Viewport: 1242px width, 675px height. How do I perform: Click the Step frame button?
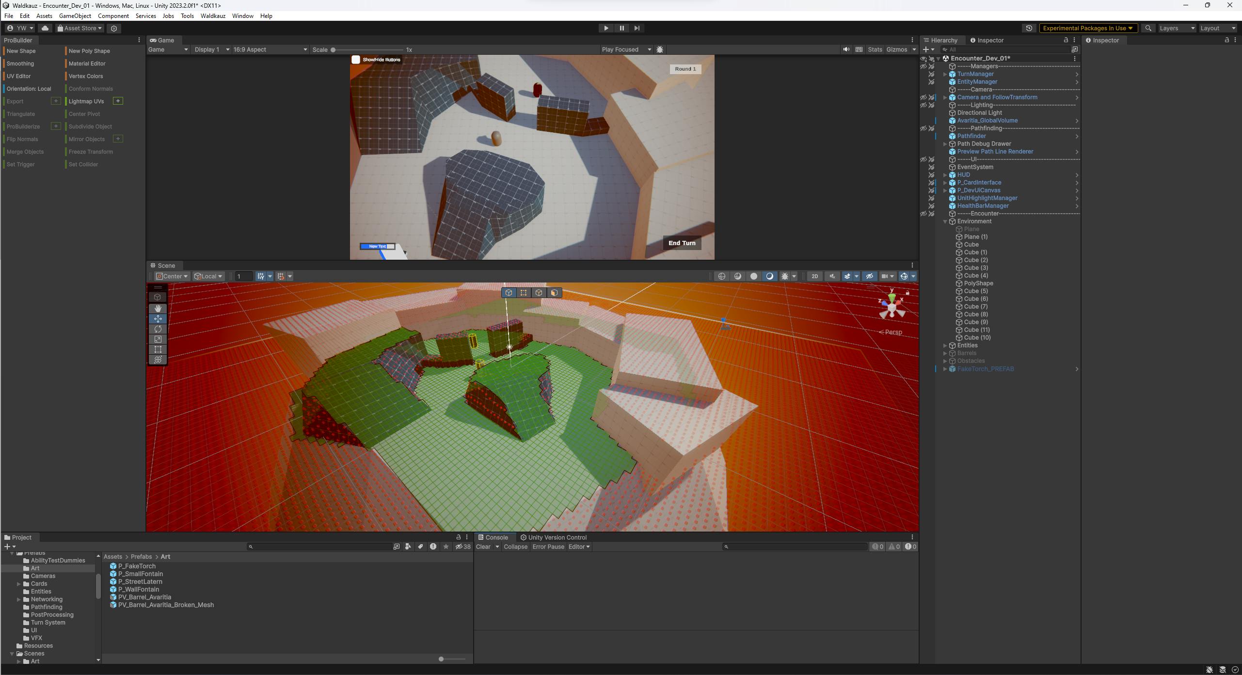[637, 28]
